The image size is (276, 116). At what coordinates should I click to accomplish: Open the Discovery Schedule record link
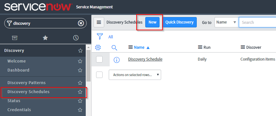pos(145,59)
